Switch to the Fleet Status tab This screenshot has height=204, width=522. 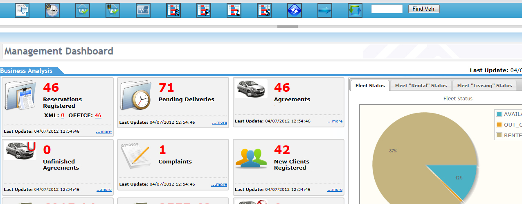(370, 86)
